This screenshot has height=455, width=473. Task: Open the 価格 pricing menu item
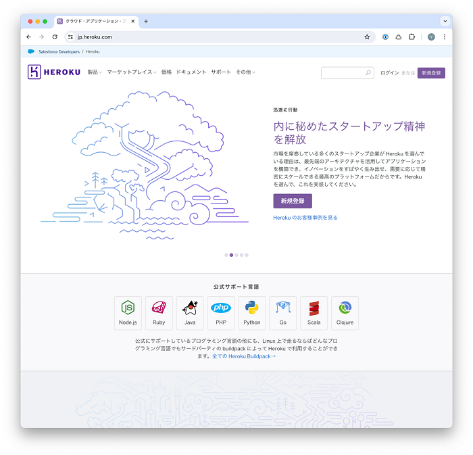tap(166, 72)
